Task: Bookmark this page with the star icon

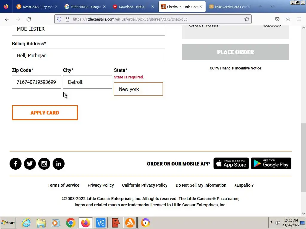Action: tap(247, 19)
